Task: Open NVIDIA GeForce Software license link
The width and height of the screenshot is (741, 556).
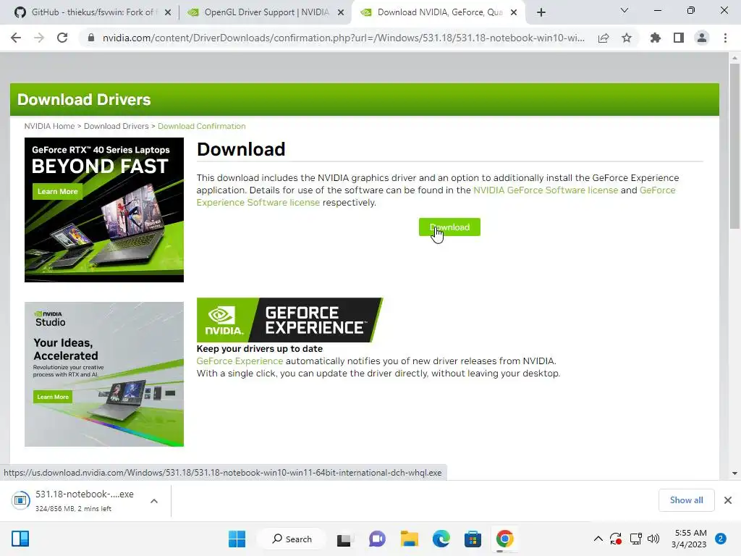Action: (x=546, y=190)
